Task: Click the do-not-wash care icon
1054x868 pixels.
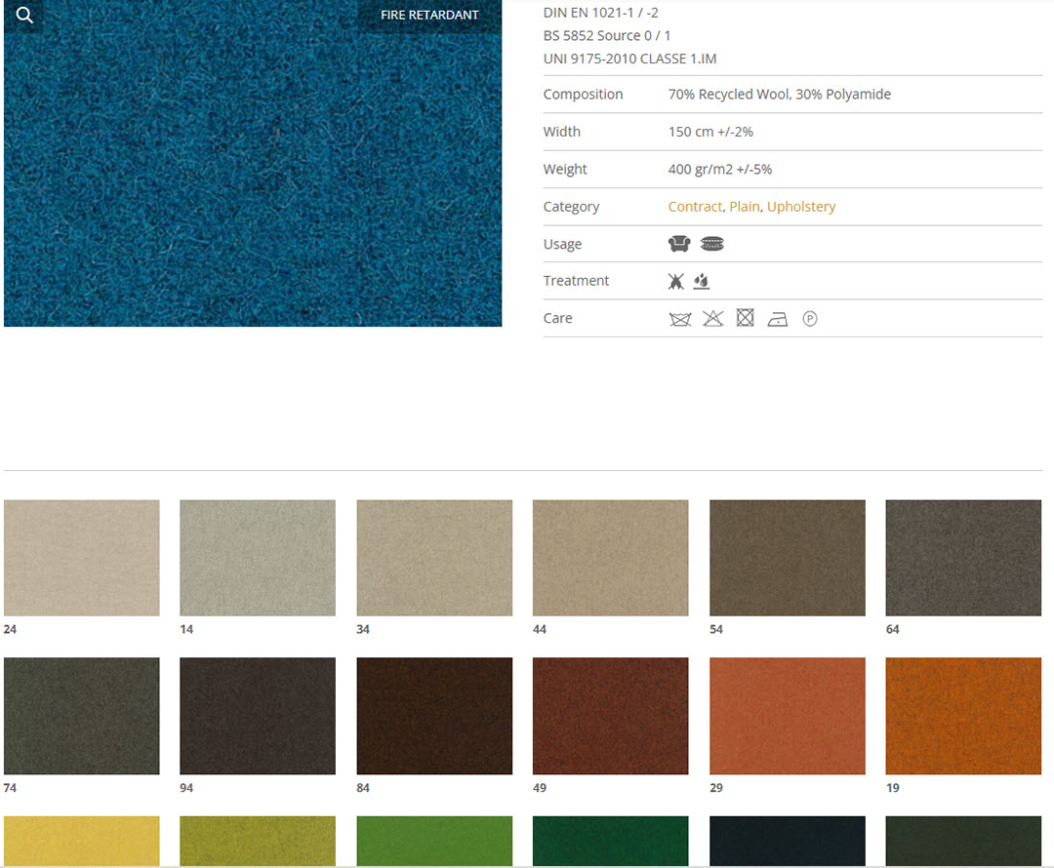Action: (x=680, y=319)
